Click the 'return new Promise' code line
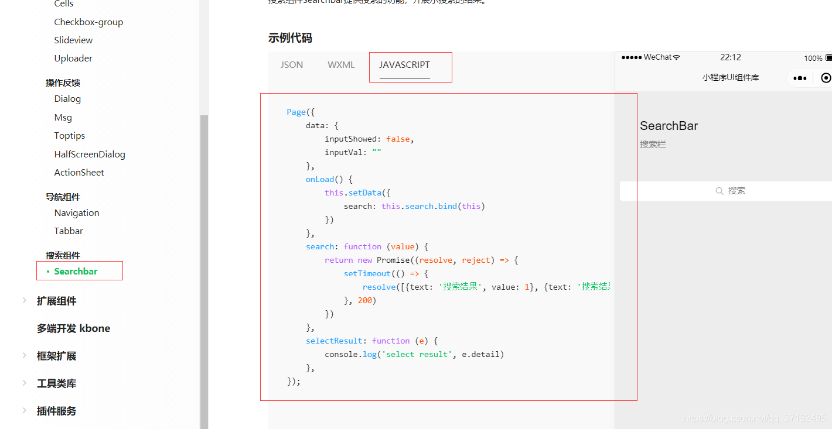Viewport: 832px width, 429px height. [x=421, y=260]
